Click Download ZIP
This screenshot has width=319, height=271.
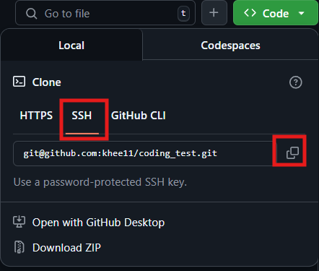(x=66, y=248)
